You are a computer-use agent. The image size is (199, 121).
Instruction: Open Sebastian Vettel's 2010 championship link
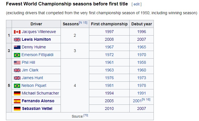click(109, 108)
